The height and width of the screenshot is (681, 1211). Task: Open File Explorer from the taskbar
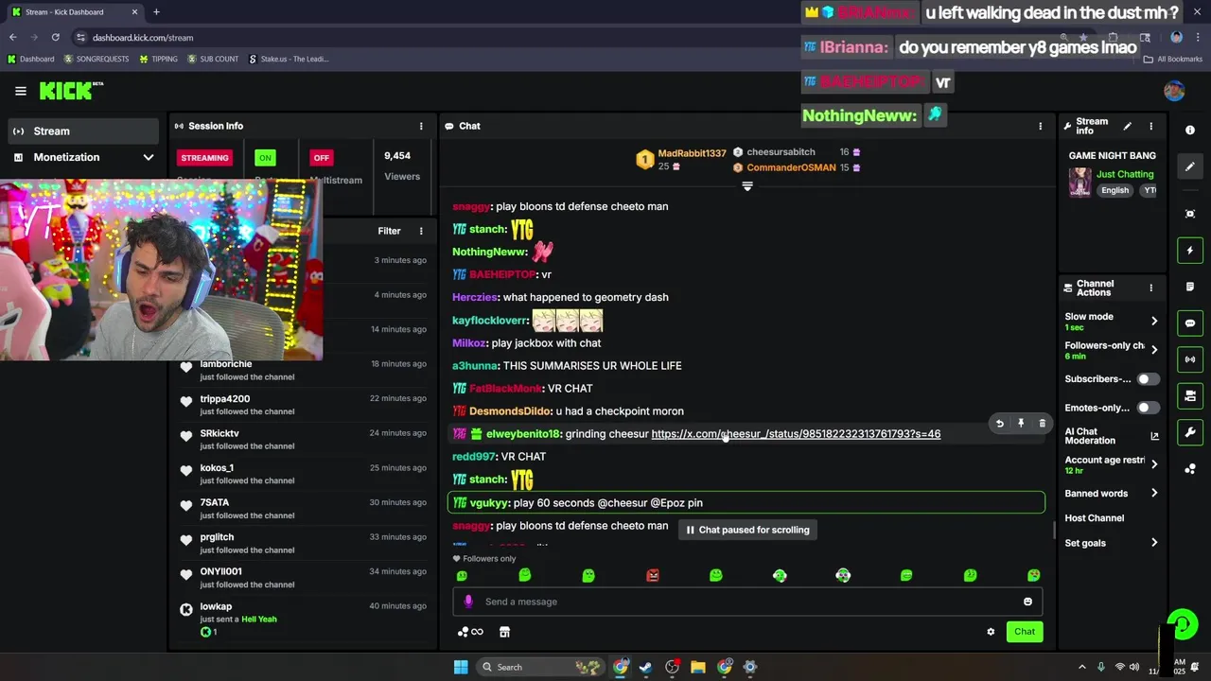(x=697, y=667)
